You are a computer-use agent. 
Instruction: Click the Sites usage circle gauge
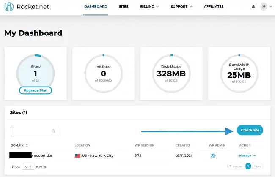coord(36,74)
